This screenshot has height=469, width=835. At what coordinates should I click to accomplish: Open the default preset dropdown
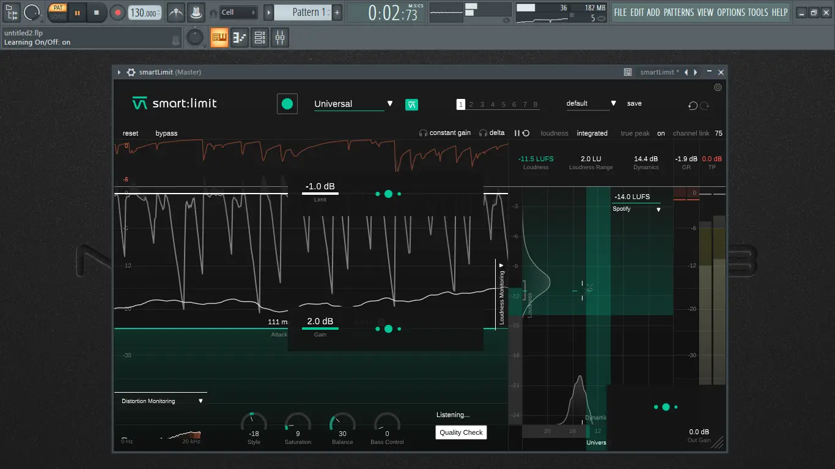[591, 104]
